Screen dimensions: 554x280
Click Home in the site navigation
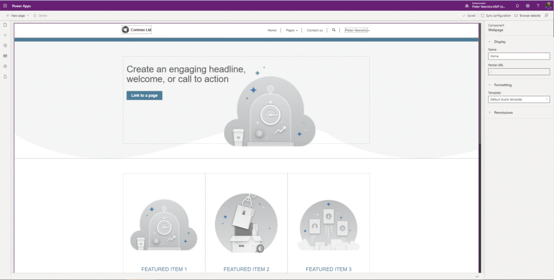click(272, 30)
